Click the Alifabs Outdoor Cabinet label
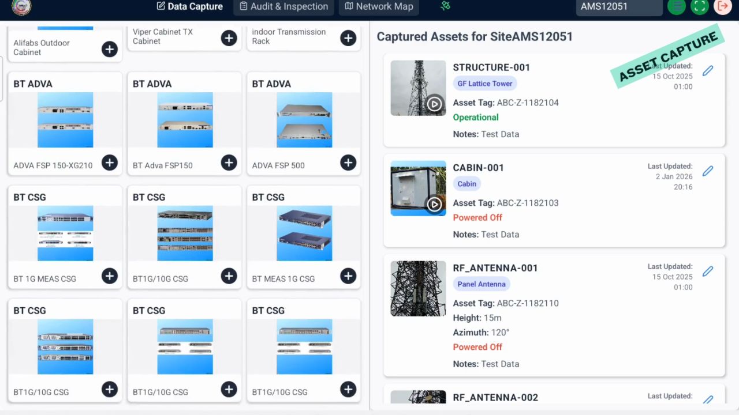739x415 pixels. tap(42, 47)
